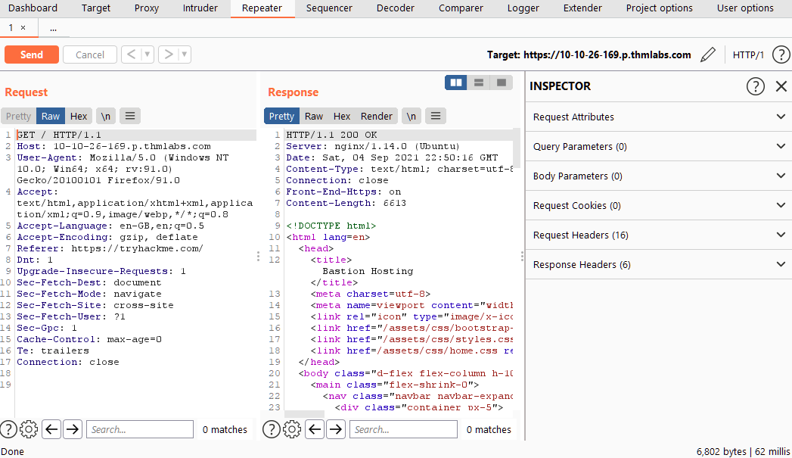Select side-by-side split layout view

[x=456, y=83]
